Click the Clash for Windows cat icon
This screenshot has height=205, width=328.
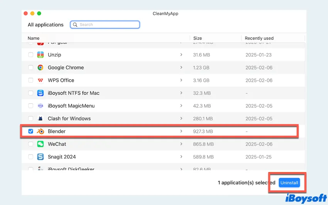pos(41,118)
